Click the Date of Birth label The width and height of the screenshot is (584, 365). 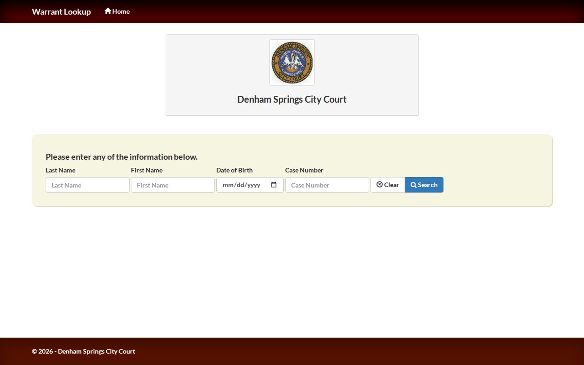[235, 170]
